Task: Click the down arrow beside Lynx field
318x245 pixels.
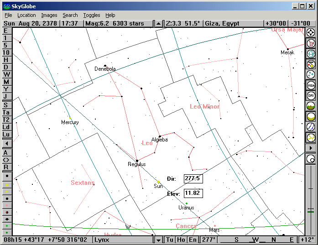Action: pos(158,240)
